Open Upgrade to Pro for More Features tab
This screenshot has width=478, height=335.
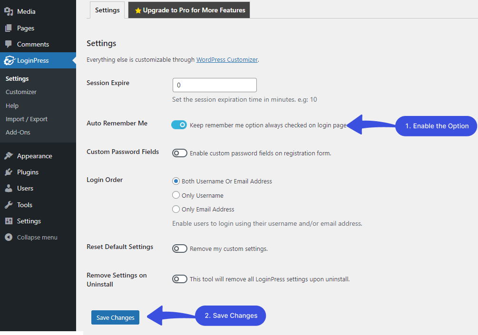click(x=189, y=10)
